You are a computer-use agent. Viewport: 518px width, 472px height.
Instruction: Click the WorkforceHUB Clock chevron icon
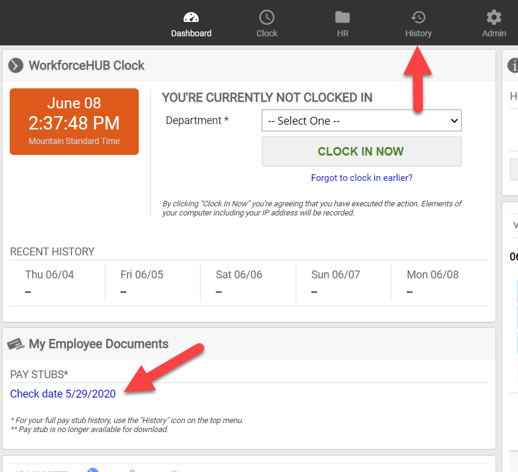17,65
